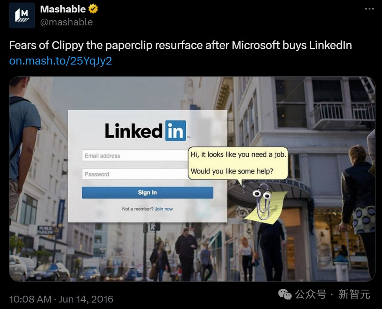Click "Would you like some help?" text

(232, 171)
